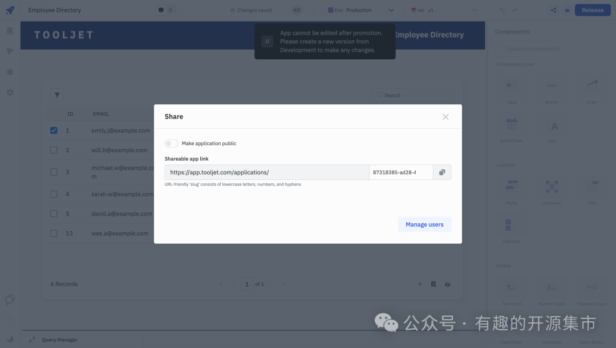Check the row with david.a@example.com
Viewport: 616px width, 348px height.
[54, 214]
